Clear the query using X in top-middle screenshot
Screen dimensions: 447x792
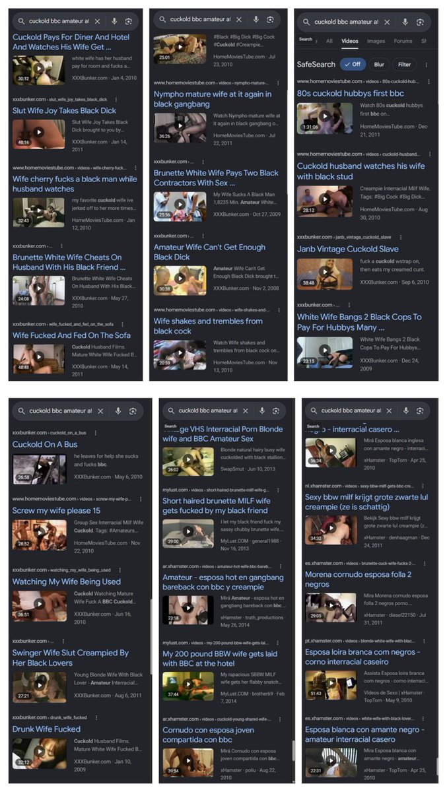click(238, 20)
